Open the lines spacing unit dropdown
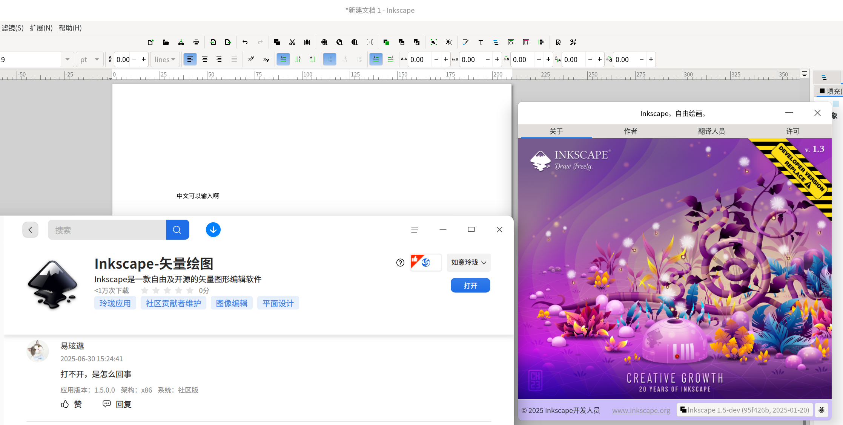843x425 pixels. [x=165, y=60]
